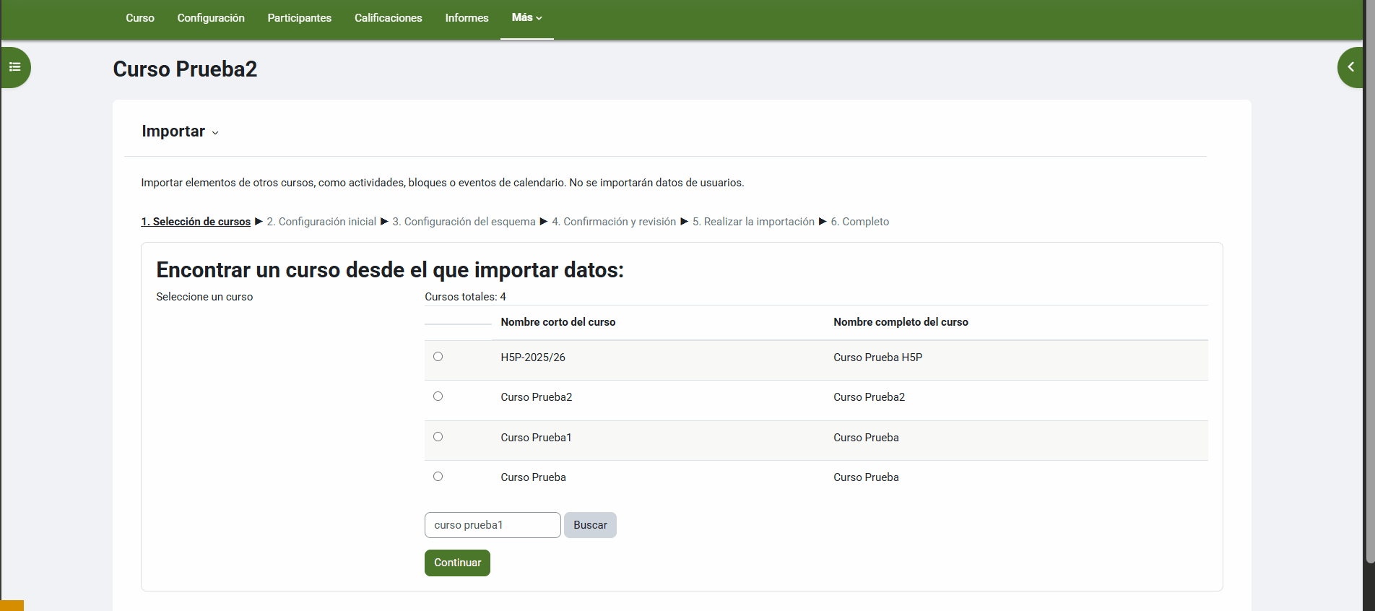The width and height of the screenshot is (1375, 611).
Task: Click the Nombre corto del curso header
Action: coord(558,322)
